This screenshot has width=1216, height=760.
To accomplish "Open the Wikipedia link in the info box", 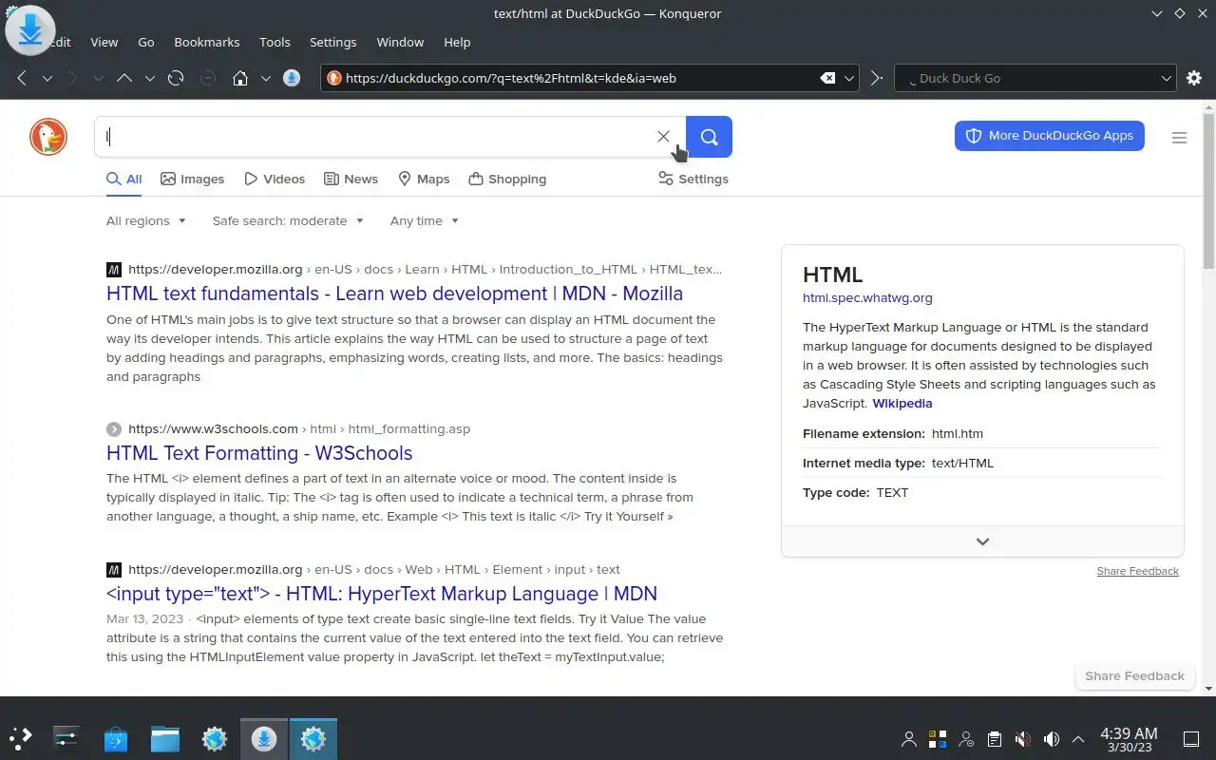I will coord(902,403).
